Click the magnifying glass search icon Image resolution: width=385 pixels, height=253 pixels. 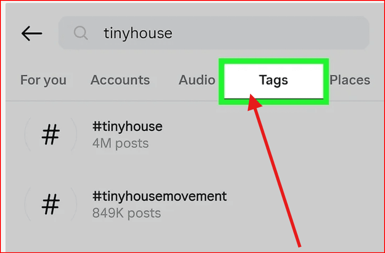pyautogui.click(x=80, y=33)
